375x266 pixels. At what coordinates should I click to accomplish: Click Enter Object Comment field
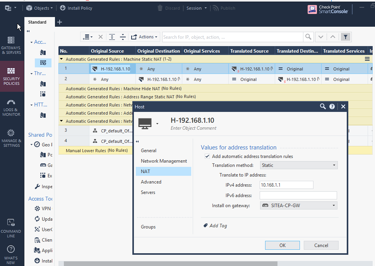(193, 128)
